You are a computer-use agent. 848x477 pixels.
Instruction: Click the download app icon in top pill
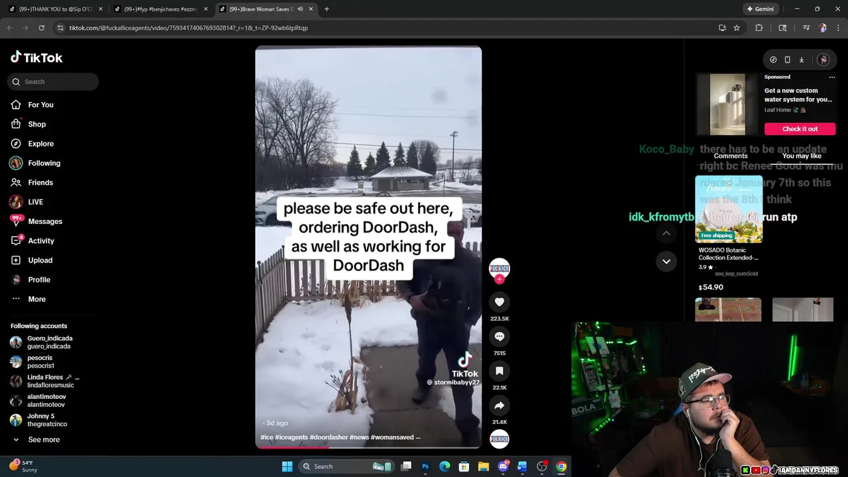801,60
